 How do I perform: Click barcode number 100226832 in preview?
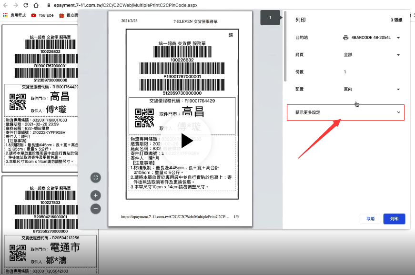coord(182,60)
